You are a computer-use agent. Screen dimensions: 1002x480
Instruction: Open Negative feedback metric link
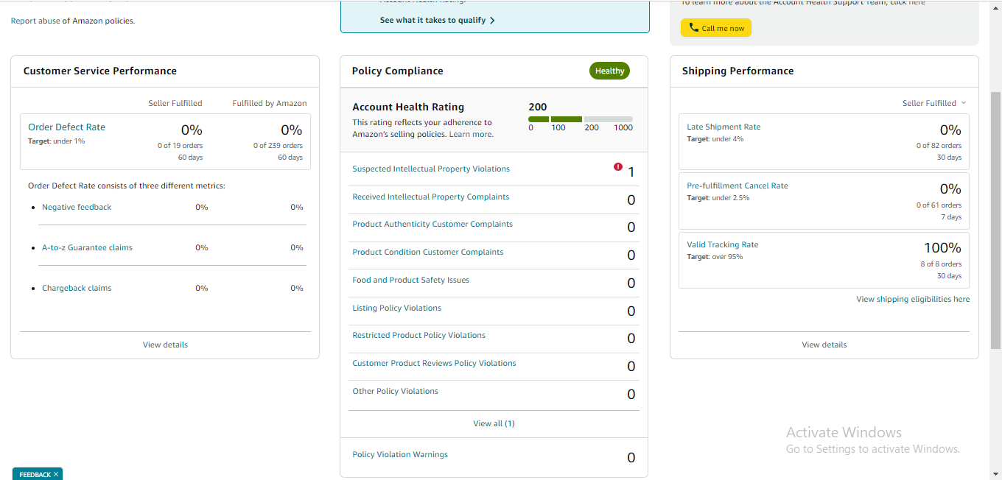[x=77, y=207]
